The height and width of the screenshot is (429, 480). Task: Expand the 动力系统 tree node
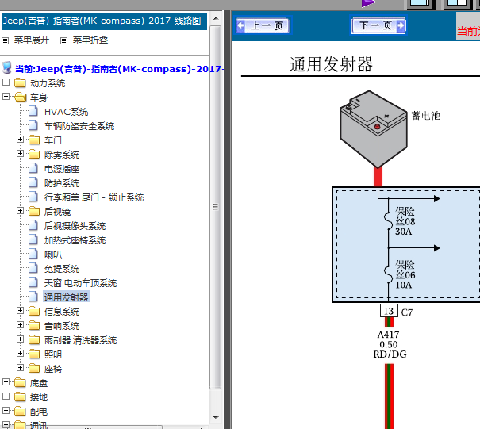(x=6, y=82)
